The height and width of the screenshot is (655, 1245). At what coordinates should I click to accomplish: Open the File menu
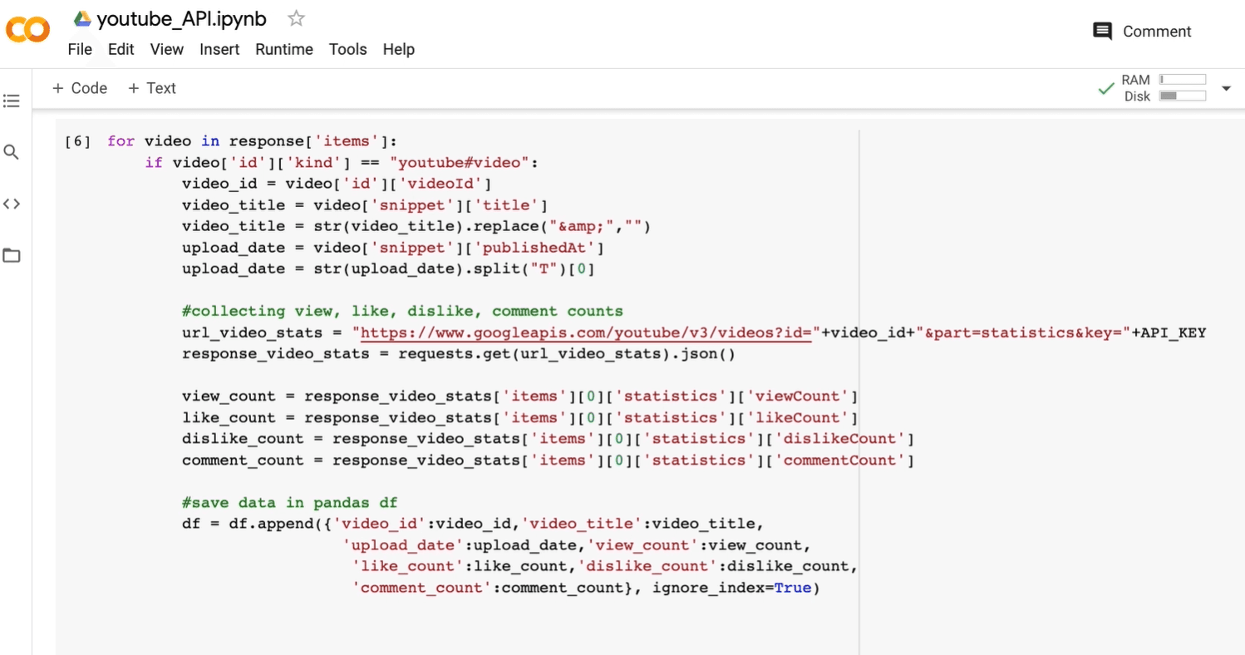pyautogui.click(x=80, y=49)
